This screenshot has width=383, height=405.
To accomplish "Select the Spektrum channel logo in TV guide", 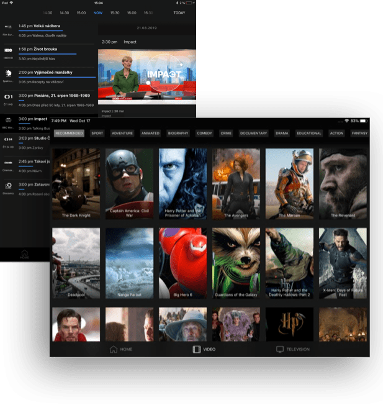I will click(8, 73).
